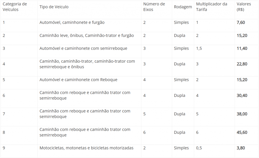Viewport: 259px width, 158px height.
Task: Select 'Automóvel, caminhonete e furgão' cell
Action: pos(72,22)
